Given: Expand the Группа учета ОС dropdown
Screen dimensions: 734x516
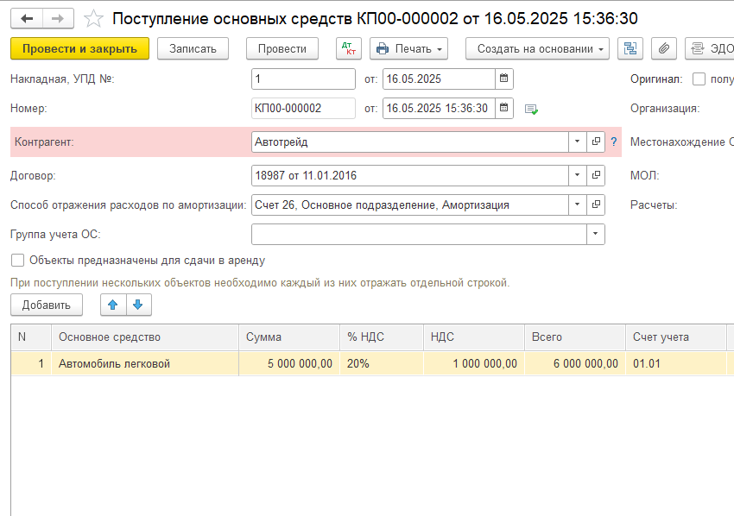Looking at the screenshot, I should [x=596, y=235].
